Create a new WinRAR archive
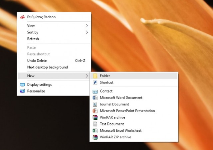This screenshot has height=150, width=213. click(x=112, y=117)
